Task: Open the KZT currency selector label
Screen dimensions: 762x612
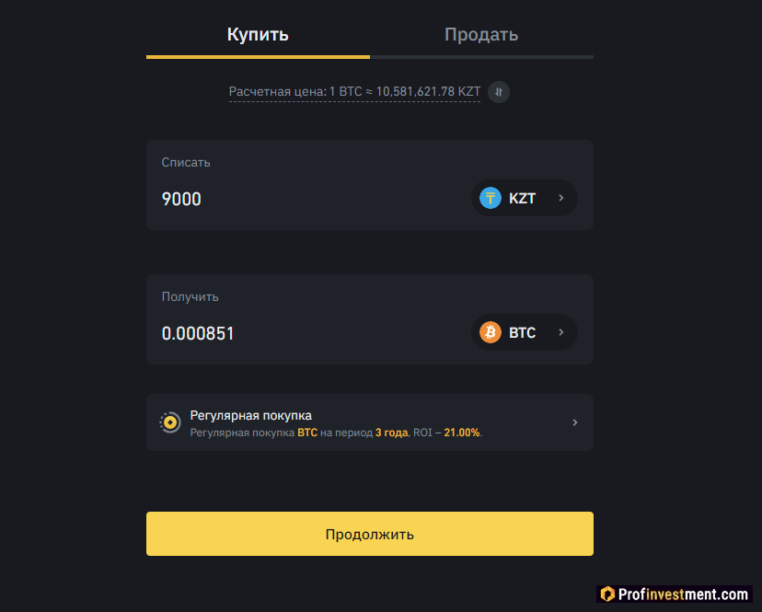Action: tap(523, 198)
